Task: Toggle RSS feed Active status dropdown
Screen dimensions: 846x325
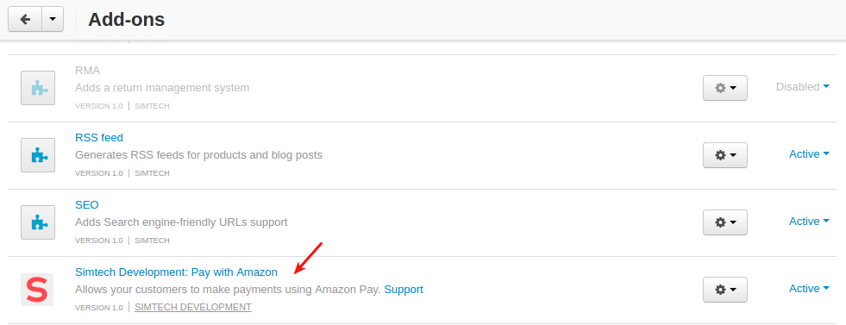Action: 809,154
